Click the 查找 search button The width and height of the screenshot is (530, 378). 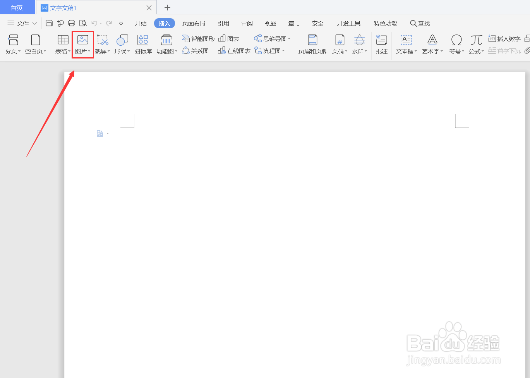420,23
